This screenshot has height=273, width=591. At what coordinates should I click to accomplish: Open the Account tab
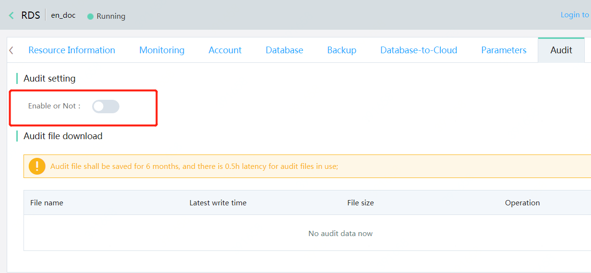tap(225, 50)
